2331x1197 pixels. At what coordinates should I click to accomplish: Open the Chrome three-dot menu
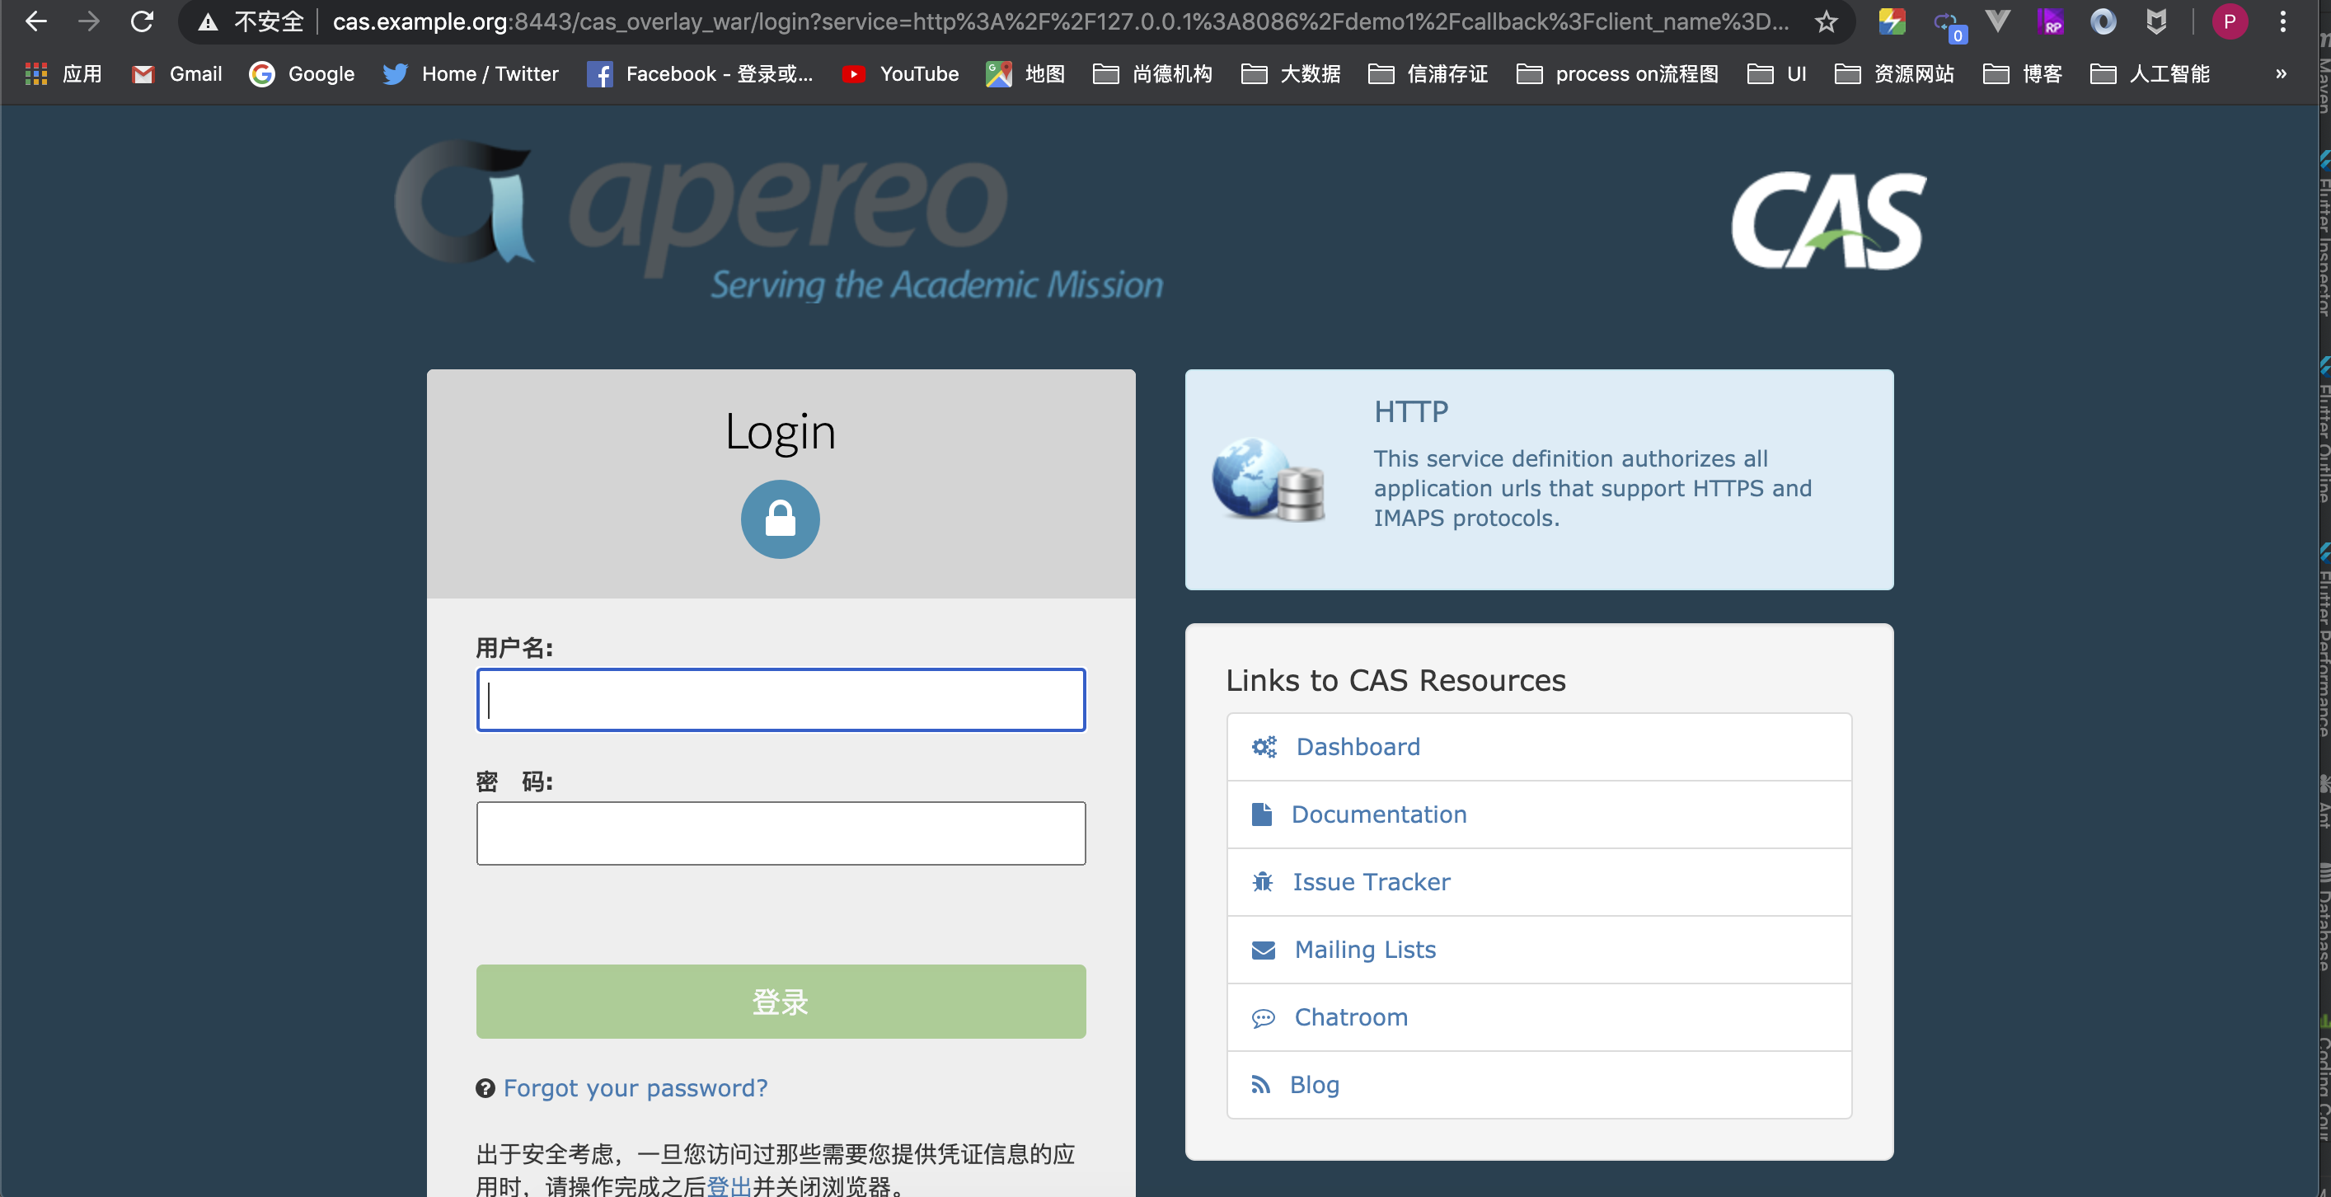[2283, 21]
